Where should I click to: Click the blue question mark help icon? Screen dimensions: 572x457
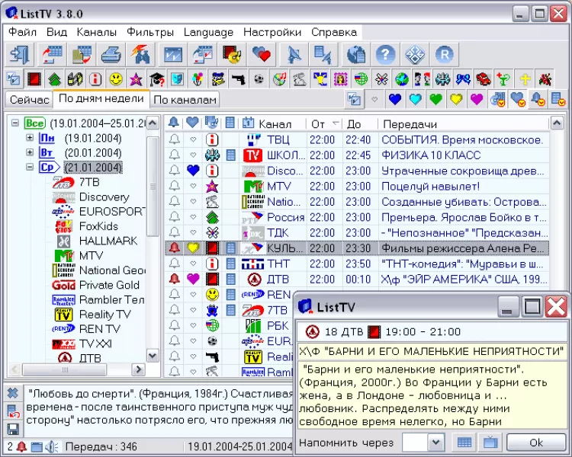[387, 55]
